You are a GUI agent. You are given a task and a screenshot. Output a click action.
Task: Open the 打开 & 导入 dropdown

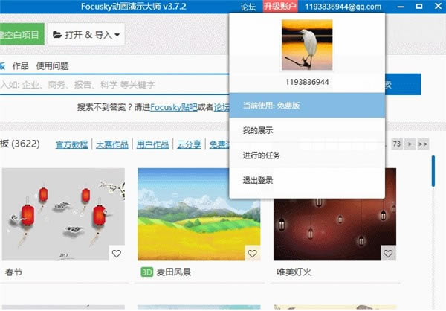(x=86, y=34)
